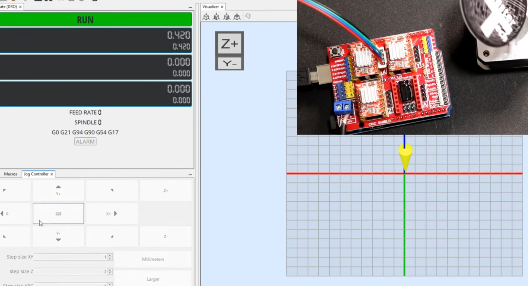Click the Z+ button in Jog Controller
Screen dimensions: 528x286
coord(166,191)
